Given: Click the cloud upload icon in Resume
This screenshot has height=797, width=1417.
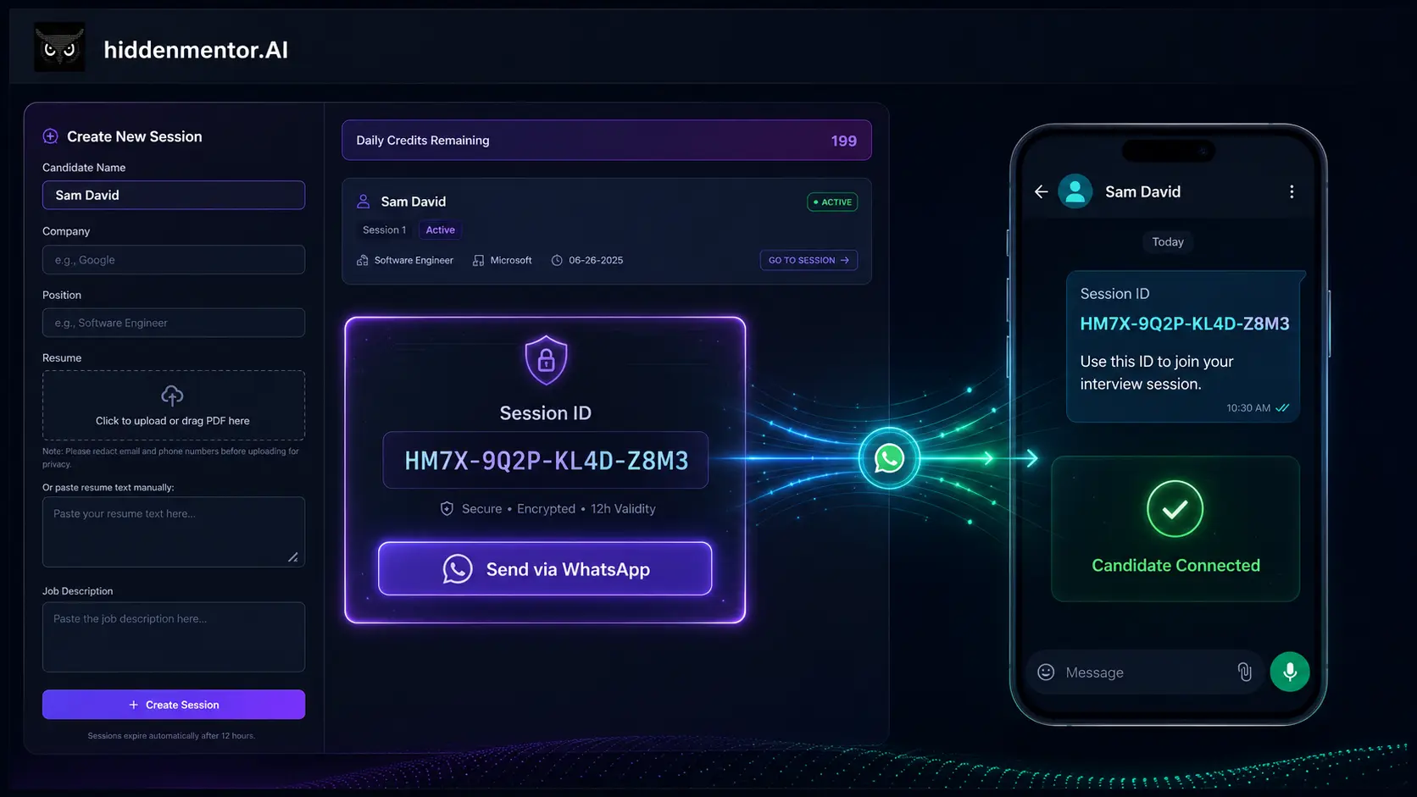Looking at the screenshot, I should 172,396.
